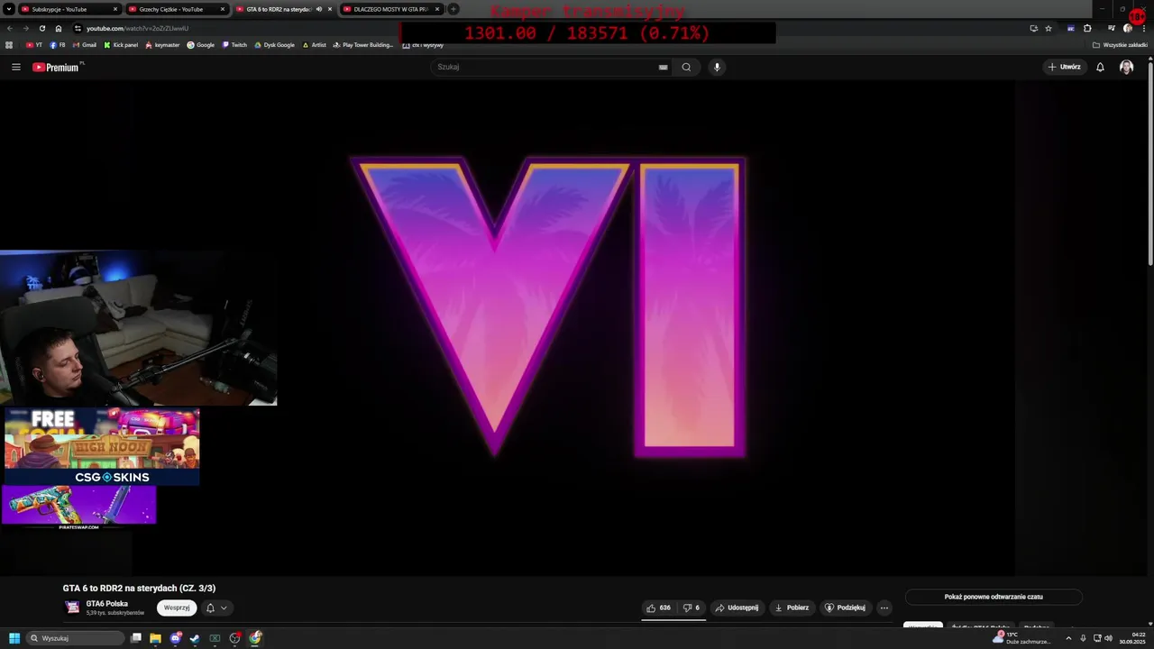
Task: Open YT bookmark
Action: click(34, 45)
